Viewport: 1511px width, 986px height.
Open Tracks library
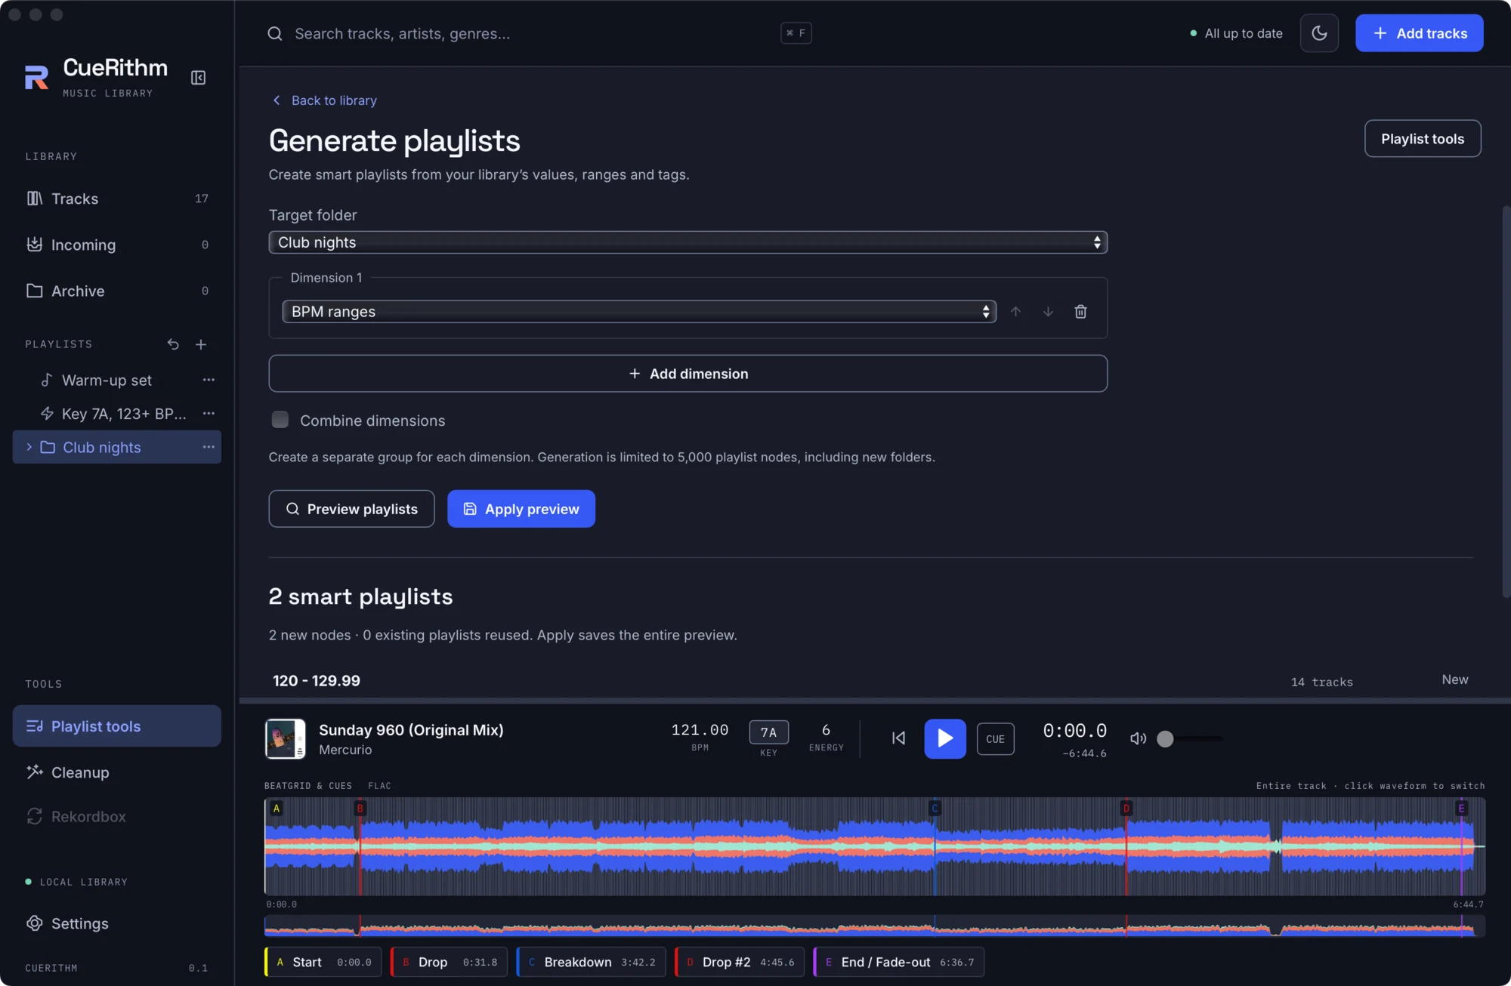click(117, 199)
